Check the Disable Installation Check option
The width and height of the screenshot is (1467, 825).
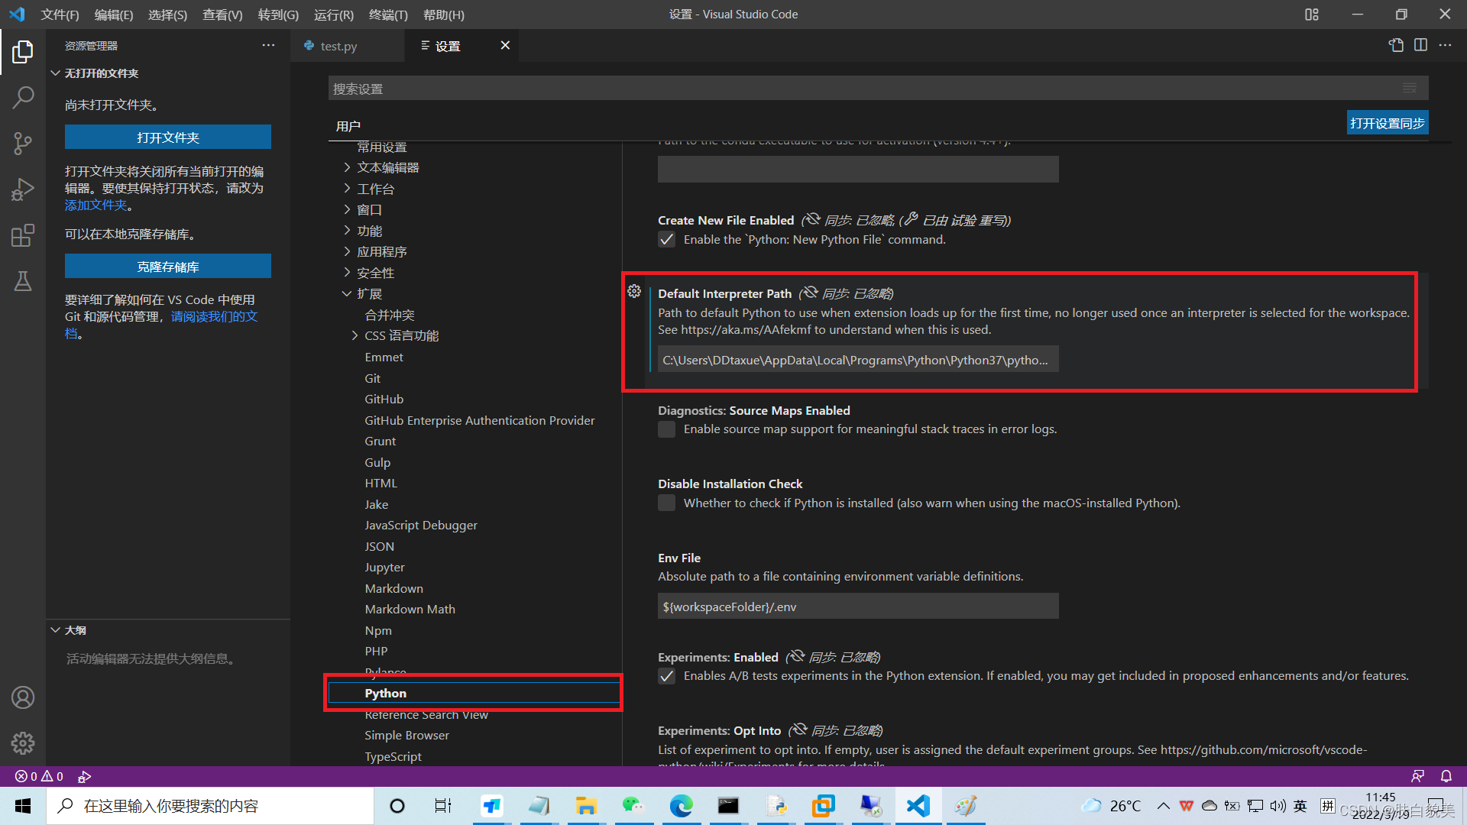click(666, 503)
